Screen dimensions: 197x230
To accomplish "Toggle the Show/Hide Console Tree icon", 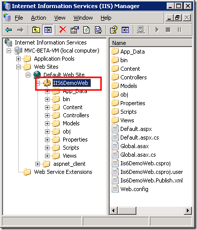I will (x=48, y=30).
